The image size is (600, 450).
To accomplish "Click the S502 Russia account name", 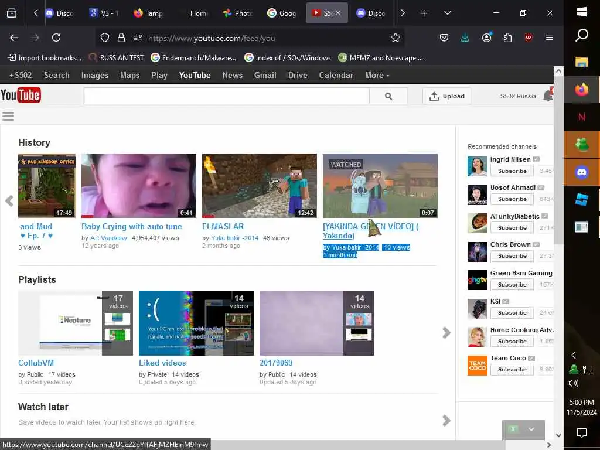I will coord(518,97).
